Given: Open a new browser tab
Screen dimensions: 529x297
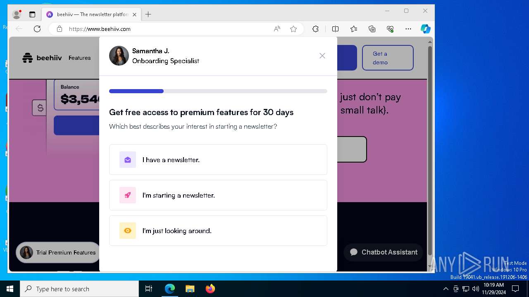Looking at the screenshot, I should pos(148,14).
